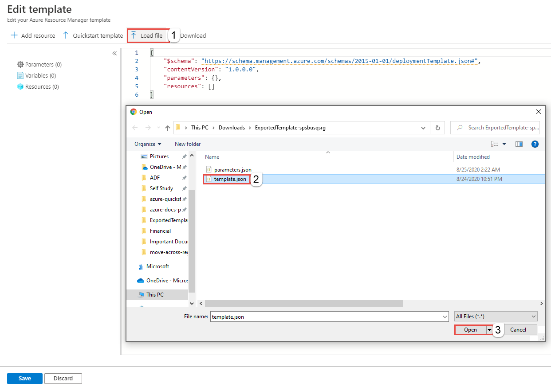Click the blue Save button

[x=25, y=378]
